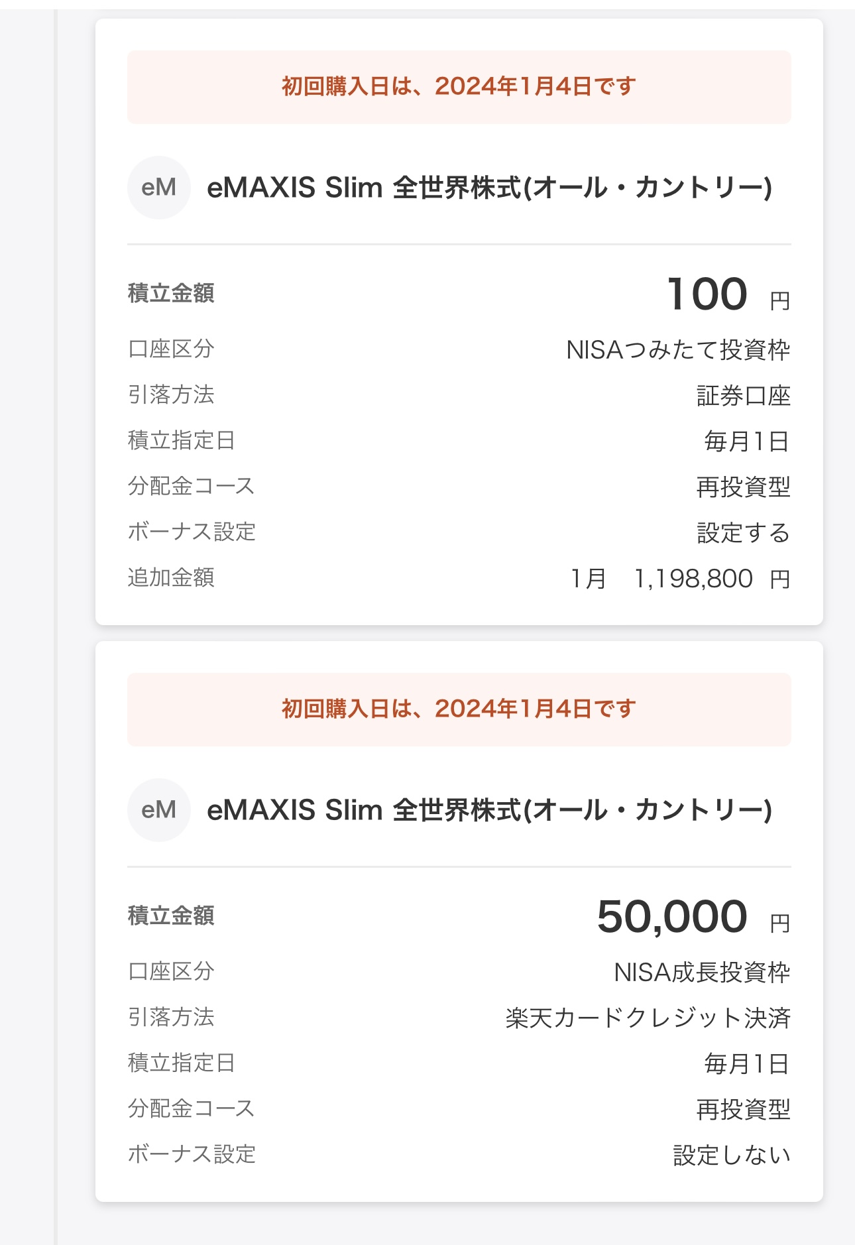Select the 100 円 積立金額 value
The image size is (855, 1245).
pyautogui.click(x=728, y=294)
